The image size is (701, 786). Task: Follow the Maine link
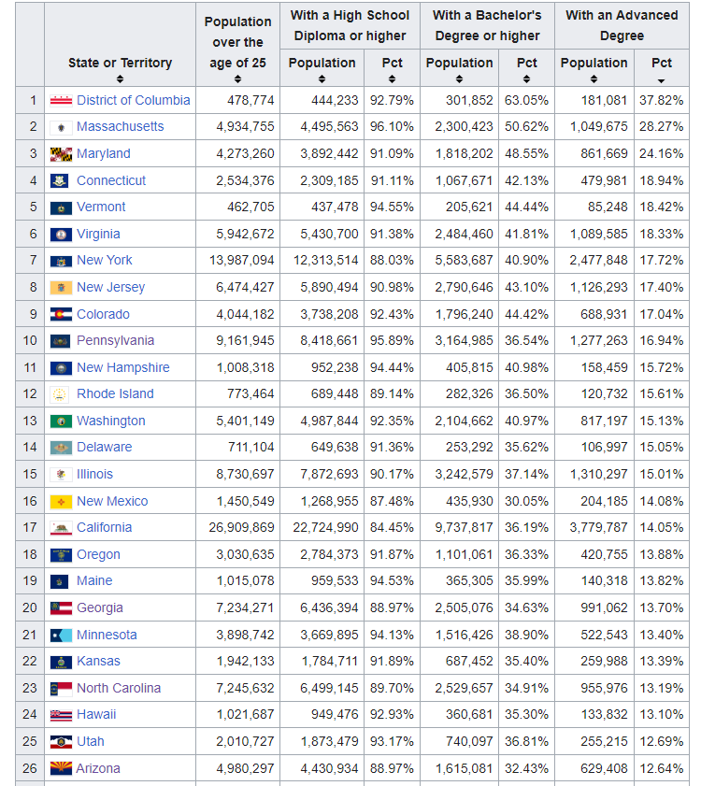click(x=94, y=581)
